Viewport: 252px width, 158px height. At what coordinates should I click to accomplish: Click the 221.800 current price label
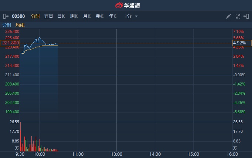10,43
